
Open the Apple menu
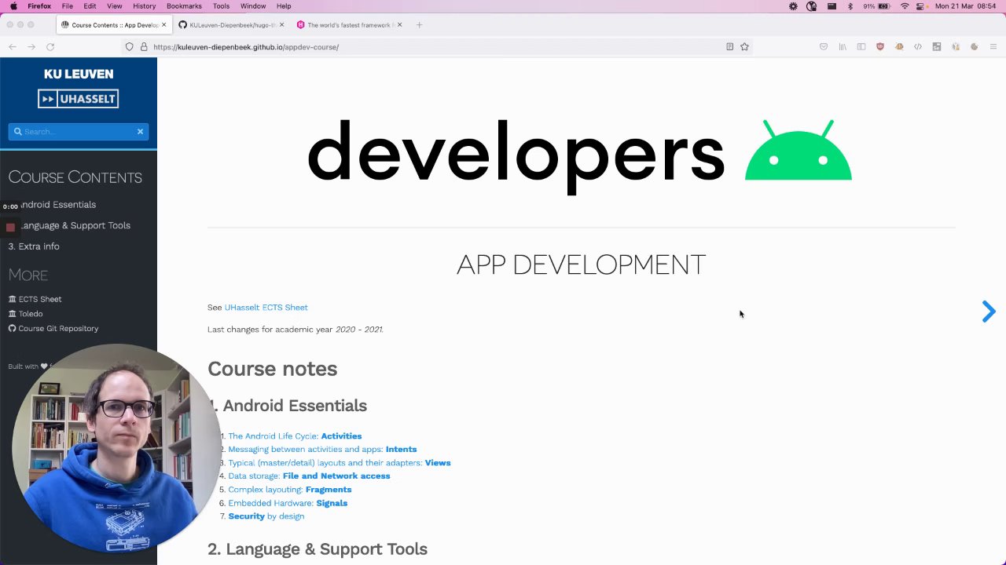click(13, 6)
